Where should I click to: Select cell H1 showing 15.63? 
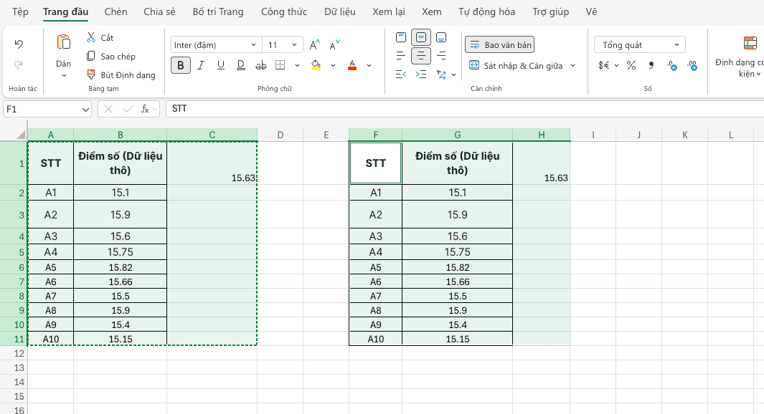[542, 163]
